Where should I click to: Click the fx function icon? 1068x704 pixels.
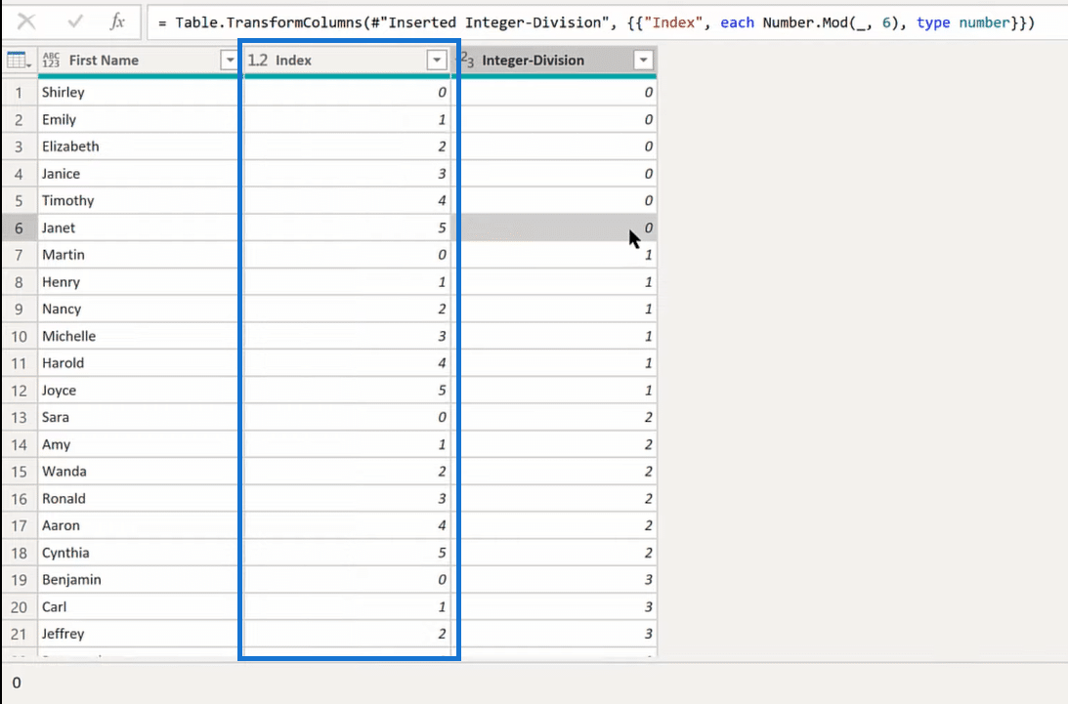click(x=117, y=21)
